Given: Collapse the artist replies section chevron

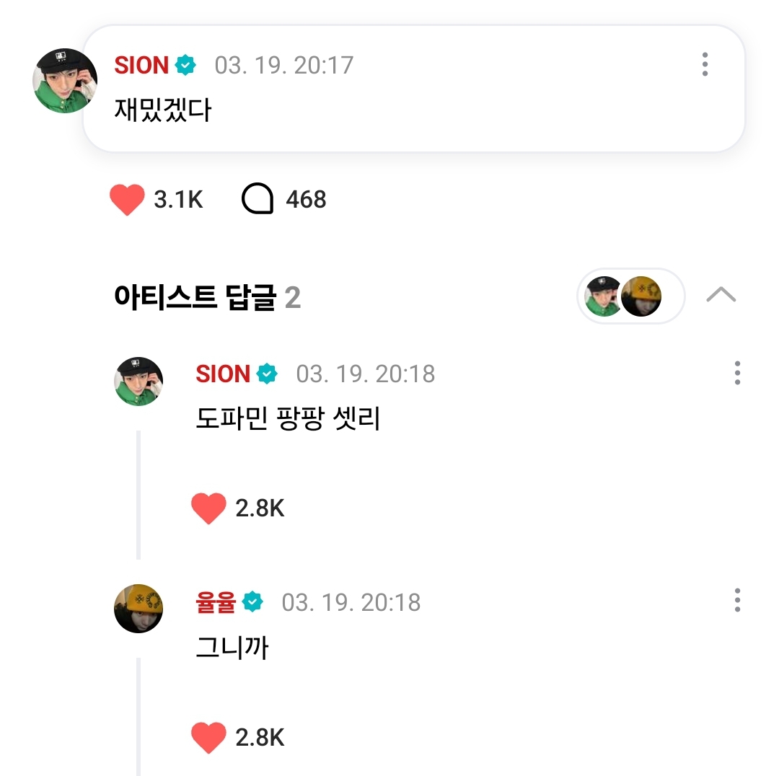Looking at the screenshot, I should click(x=721, y=295).
